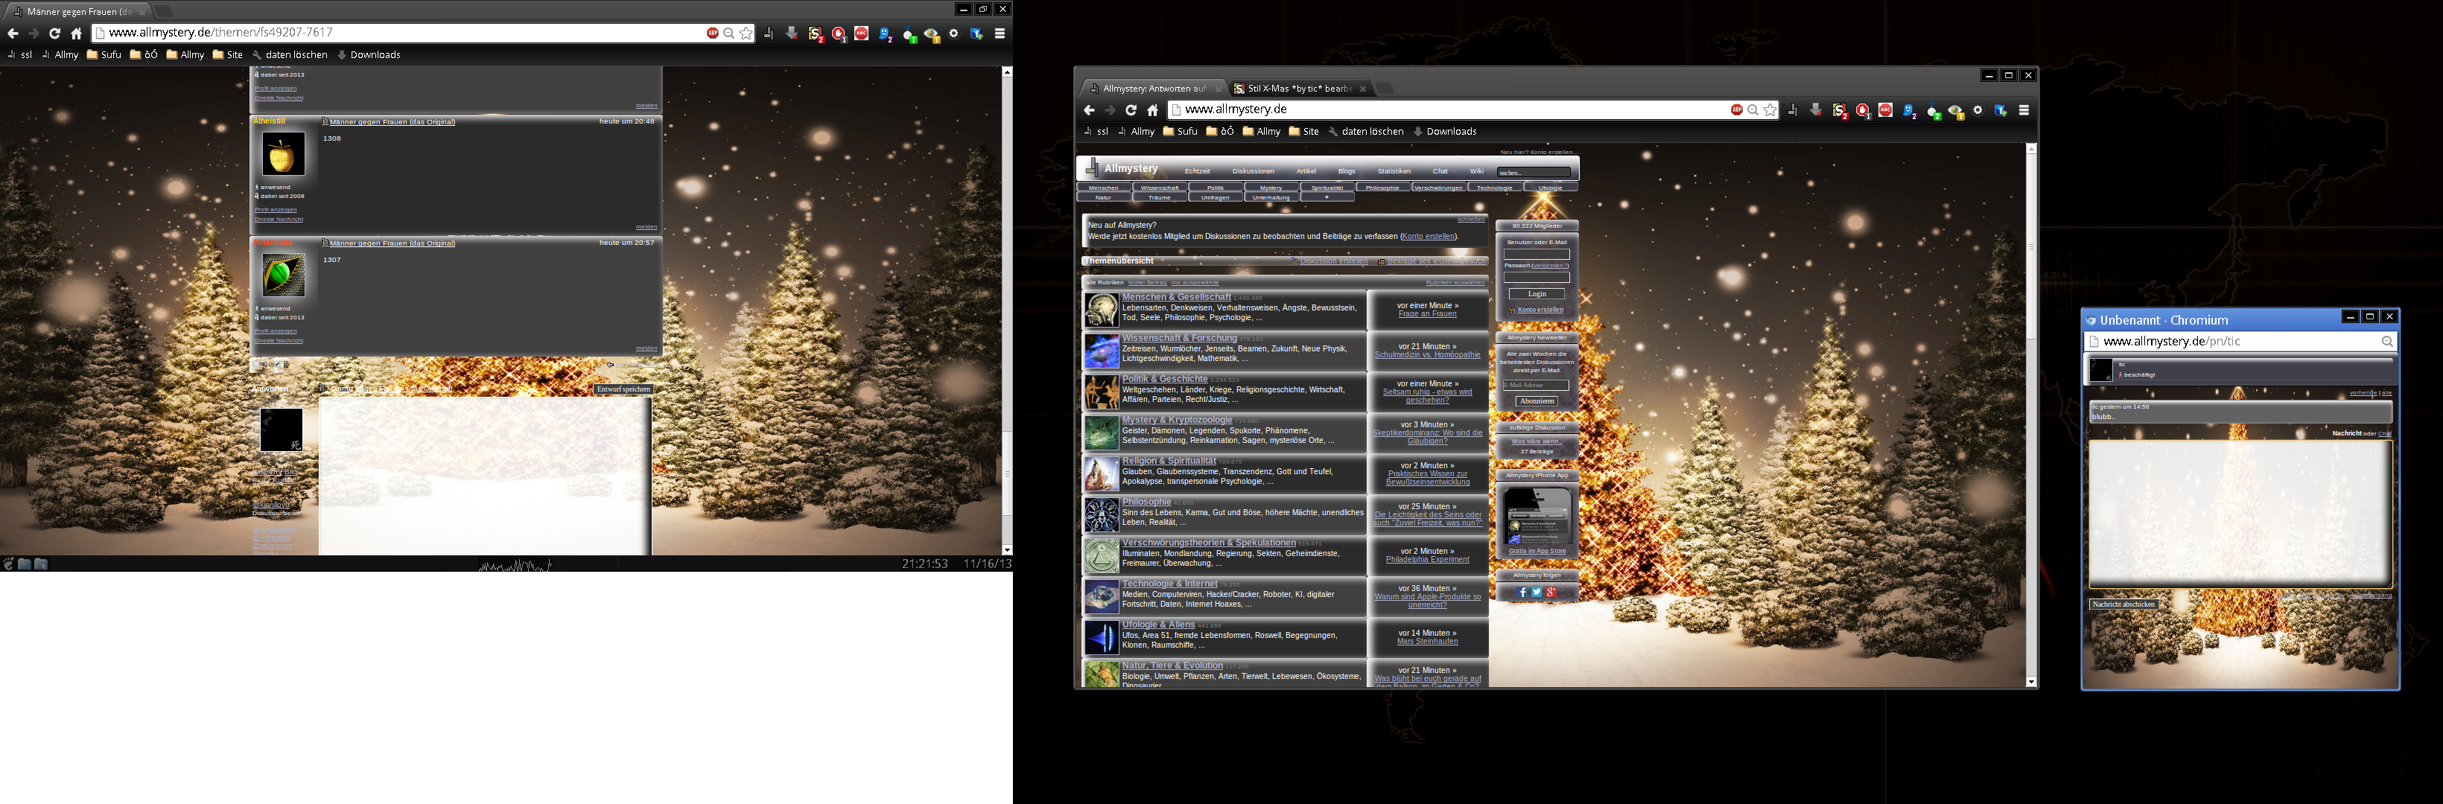Focus Benutzer oder E-Mail login field
The image size is (2443, 804).
(x=1537, y=254)
